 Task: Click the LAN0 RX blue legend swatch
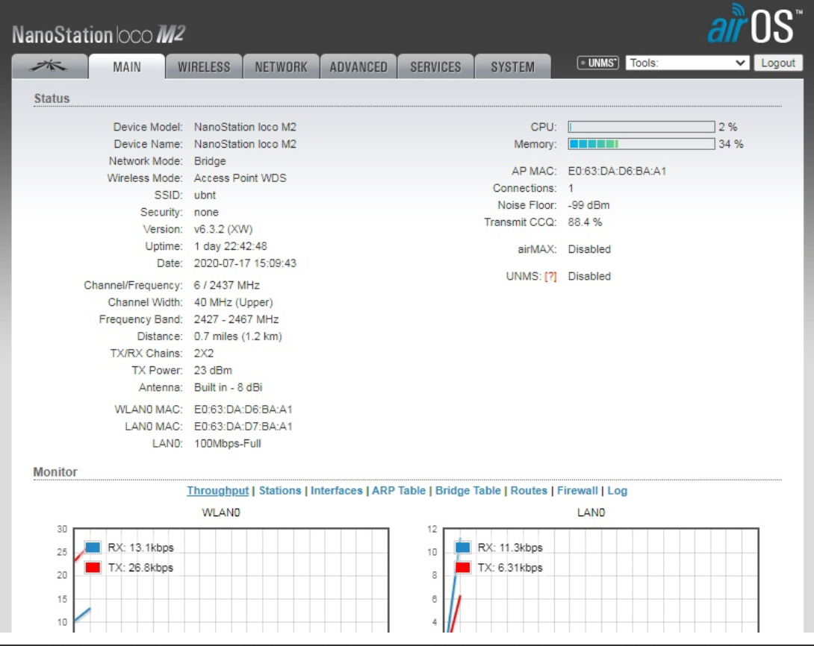462,548
